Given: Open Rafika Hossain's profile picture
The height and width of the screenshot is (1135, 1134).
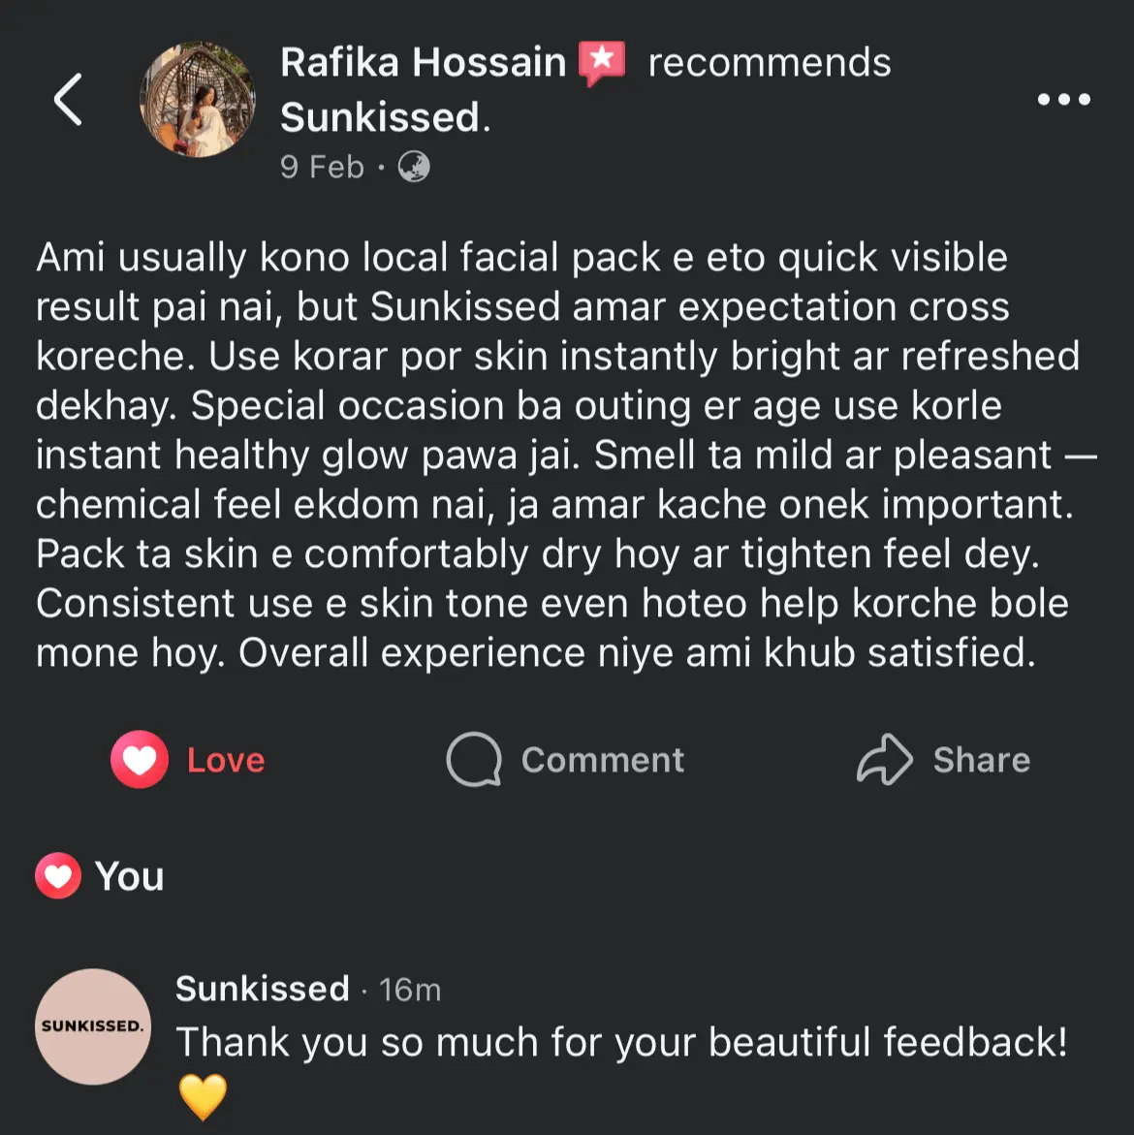Looking at the screenshot, I should click(x=198, y=99).
